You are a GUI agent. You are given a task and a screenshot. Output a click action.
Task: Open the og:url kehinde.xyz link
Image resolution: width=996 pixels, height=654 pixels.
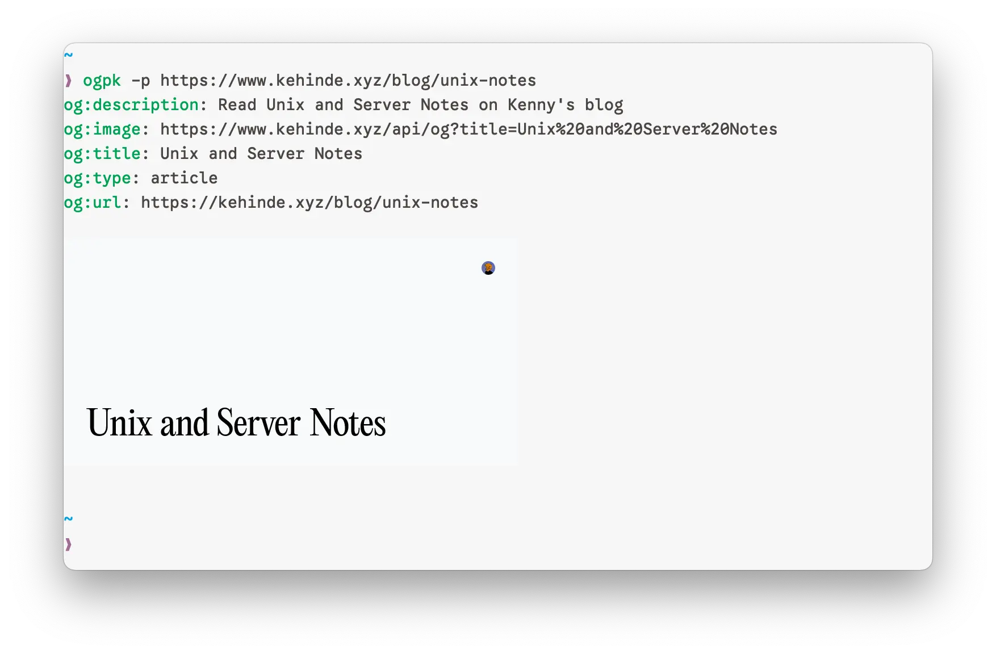[309, 203]
